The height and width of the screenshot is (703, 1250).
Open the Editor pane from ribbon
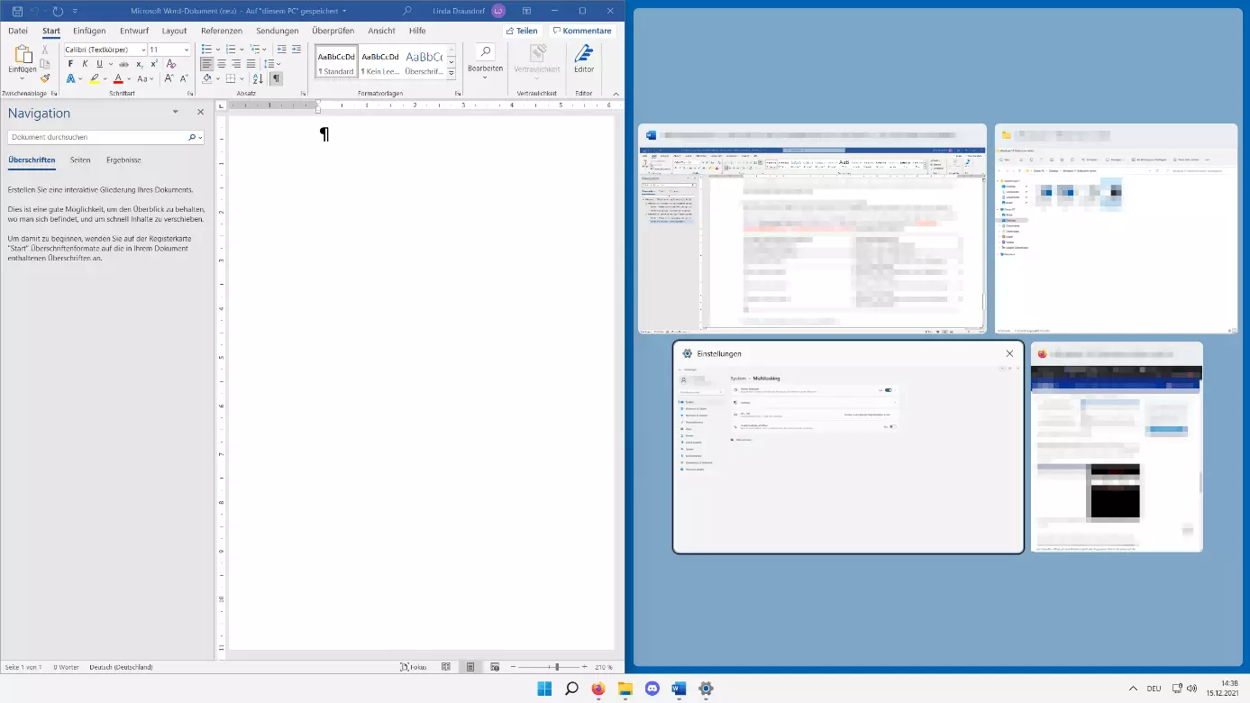pos(584,59)
